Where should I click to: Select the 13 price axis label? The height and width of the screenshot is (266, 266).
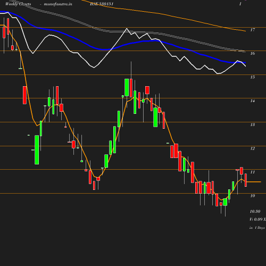click(253, 124)
